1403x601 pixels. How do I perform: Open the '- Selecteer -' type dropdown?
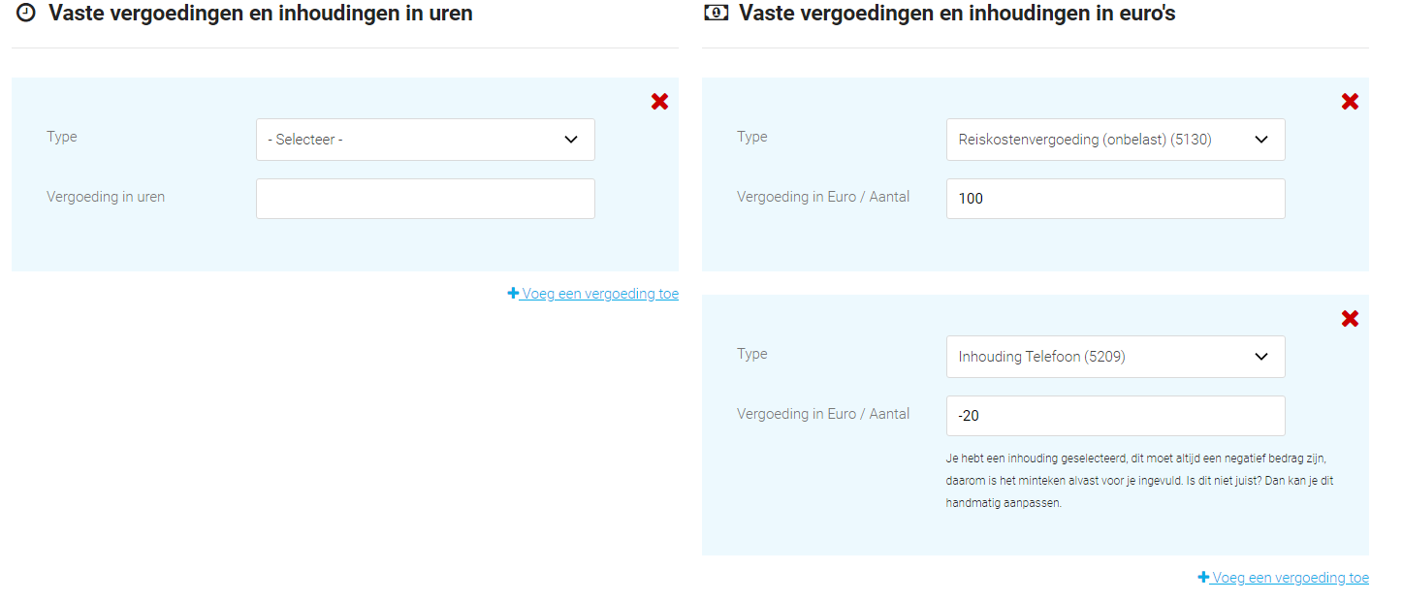426,140
